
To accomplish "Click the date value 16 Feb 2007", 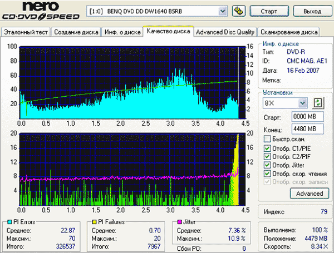I will pyautogui.click(x=303, y=71).
